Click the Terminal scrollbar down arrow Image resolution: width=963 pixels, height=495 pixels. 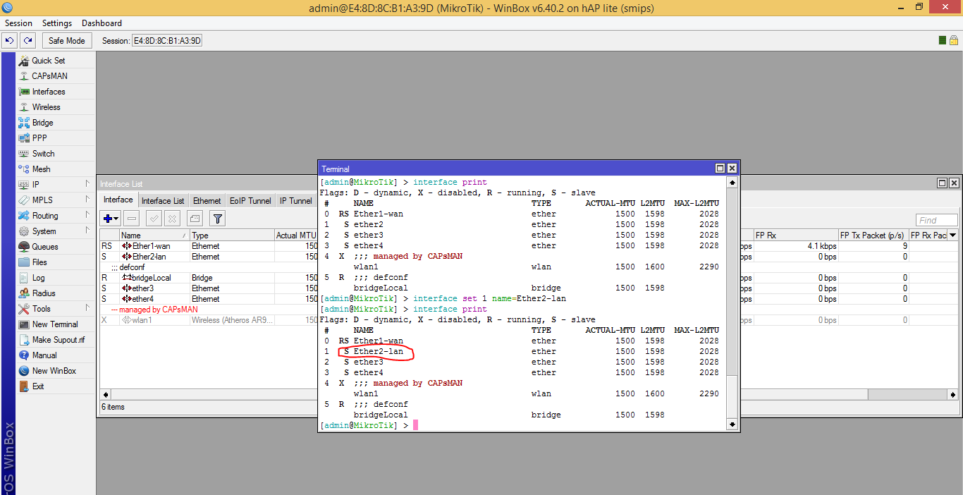(732, 424)
